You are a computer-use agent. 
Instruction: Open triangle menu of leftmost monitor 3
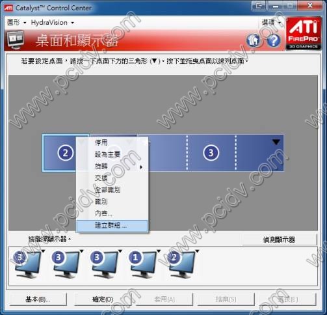click(43, 251)
